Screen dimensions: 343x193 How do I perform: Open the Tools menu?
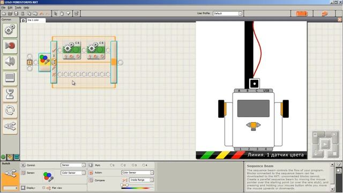[18, 8]
